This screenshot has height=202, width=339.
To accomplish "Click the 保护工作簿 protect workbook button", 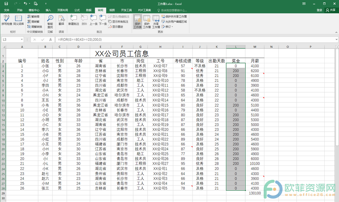I will click(147, 21).
